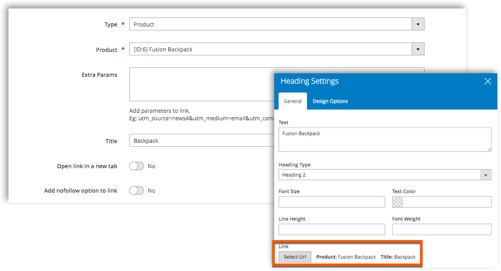This screenshot has height=271, width=501.
Task: Open the Product dropdown showing Fusion Backpack
Action: pos(277,49)
